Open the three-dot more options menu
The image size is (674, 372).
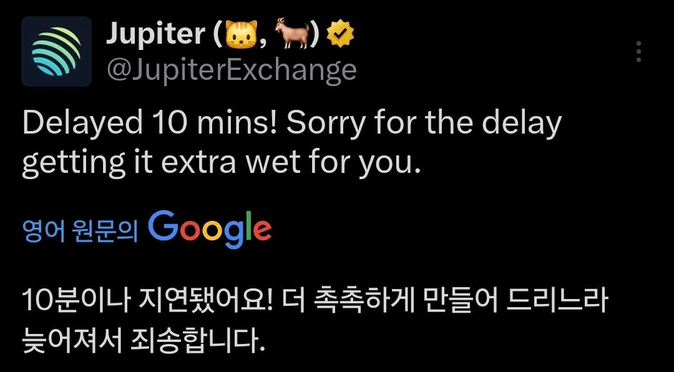pos(638,52)
